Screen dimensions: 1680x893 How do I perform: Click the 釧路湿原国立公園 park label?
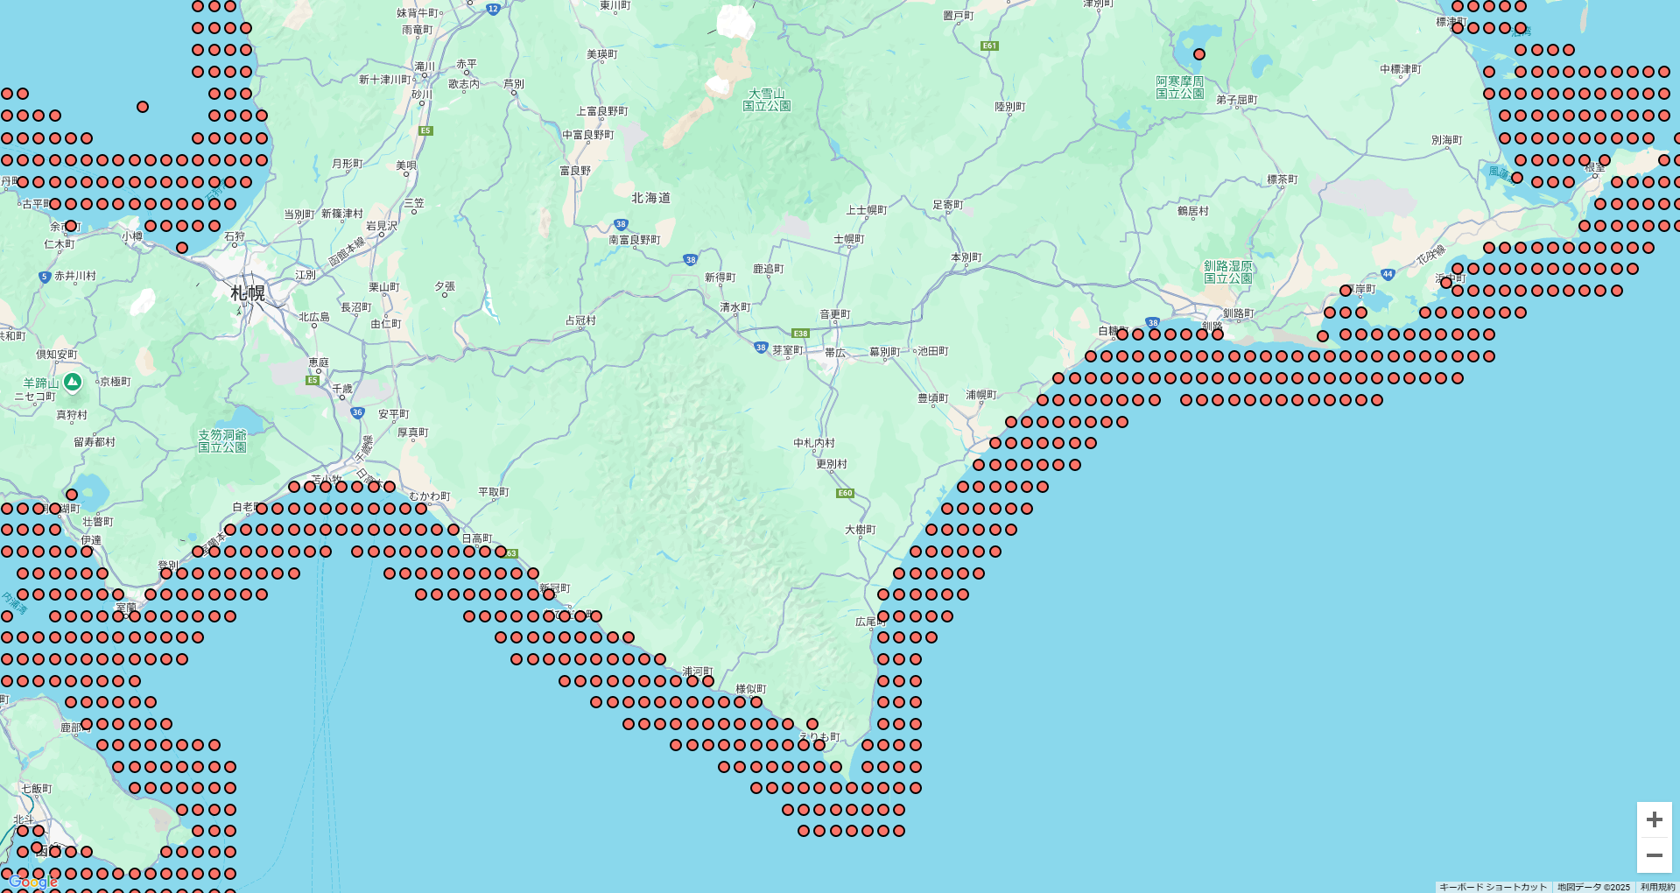[1228, 272]
